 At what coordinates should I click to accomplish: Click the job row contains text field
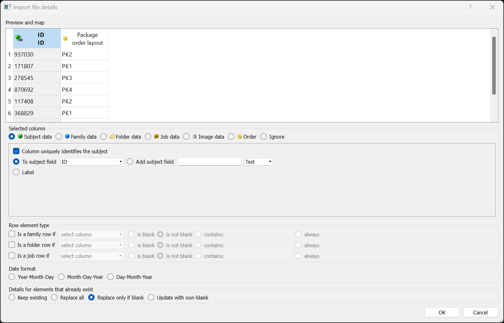point(259,256)
